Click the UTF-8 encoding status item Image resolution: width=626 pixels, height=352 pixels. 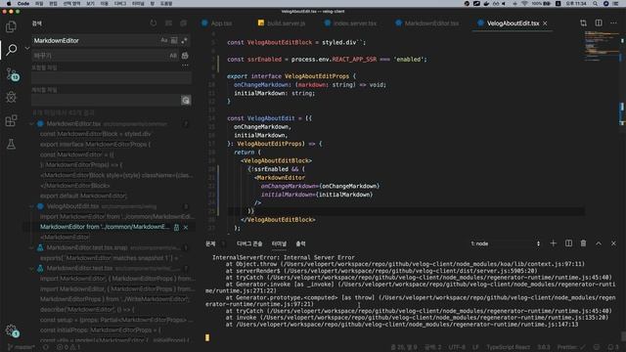pos(457,347)
